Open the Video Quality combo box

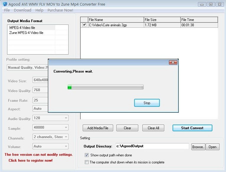tap(40, 90)
